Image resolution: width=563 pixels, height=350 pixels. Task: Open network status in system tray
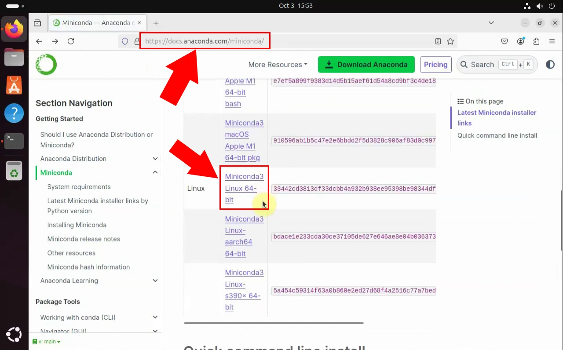tap(527, 6)
